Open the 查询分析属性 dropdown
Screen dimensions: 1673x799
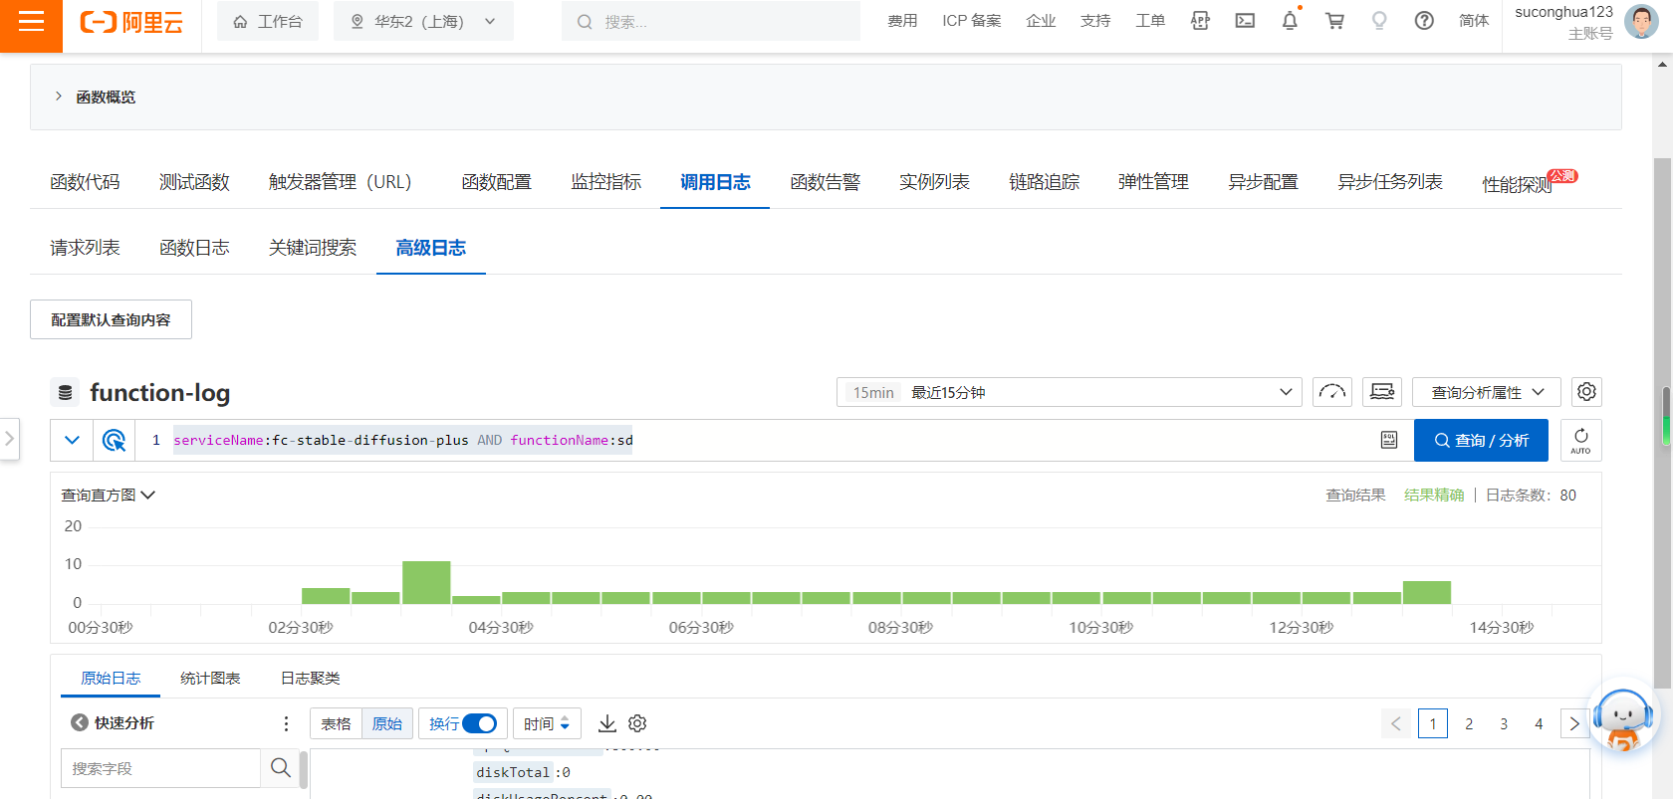(1487, 392)
